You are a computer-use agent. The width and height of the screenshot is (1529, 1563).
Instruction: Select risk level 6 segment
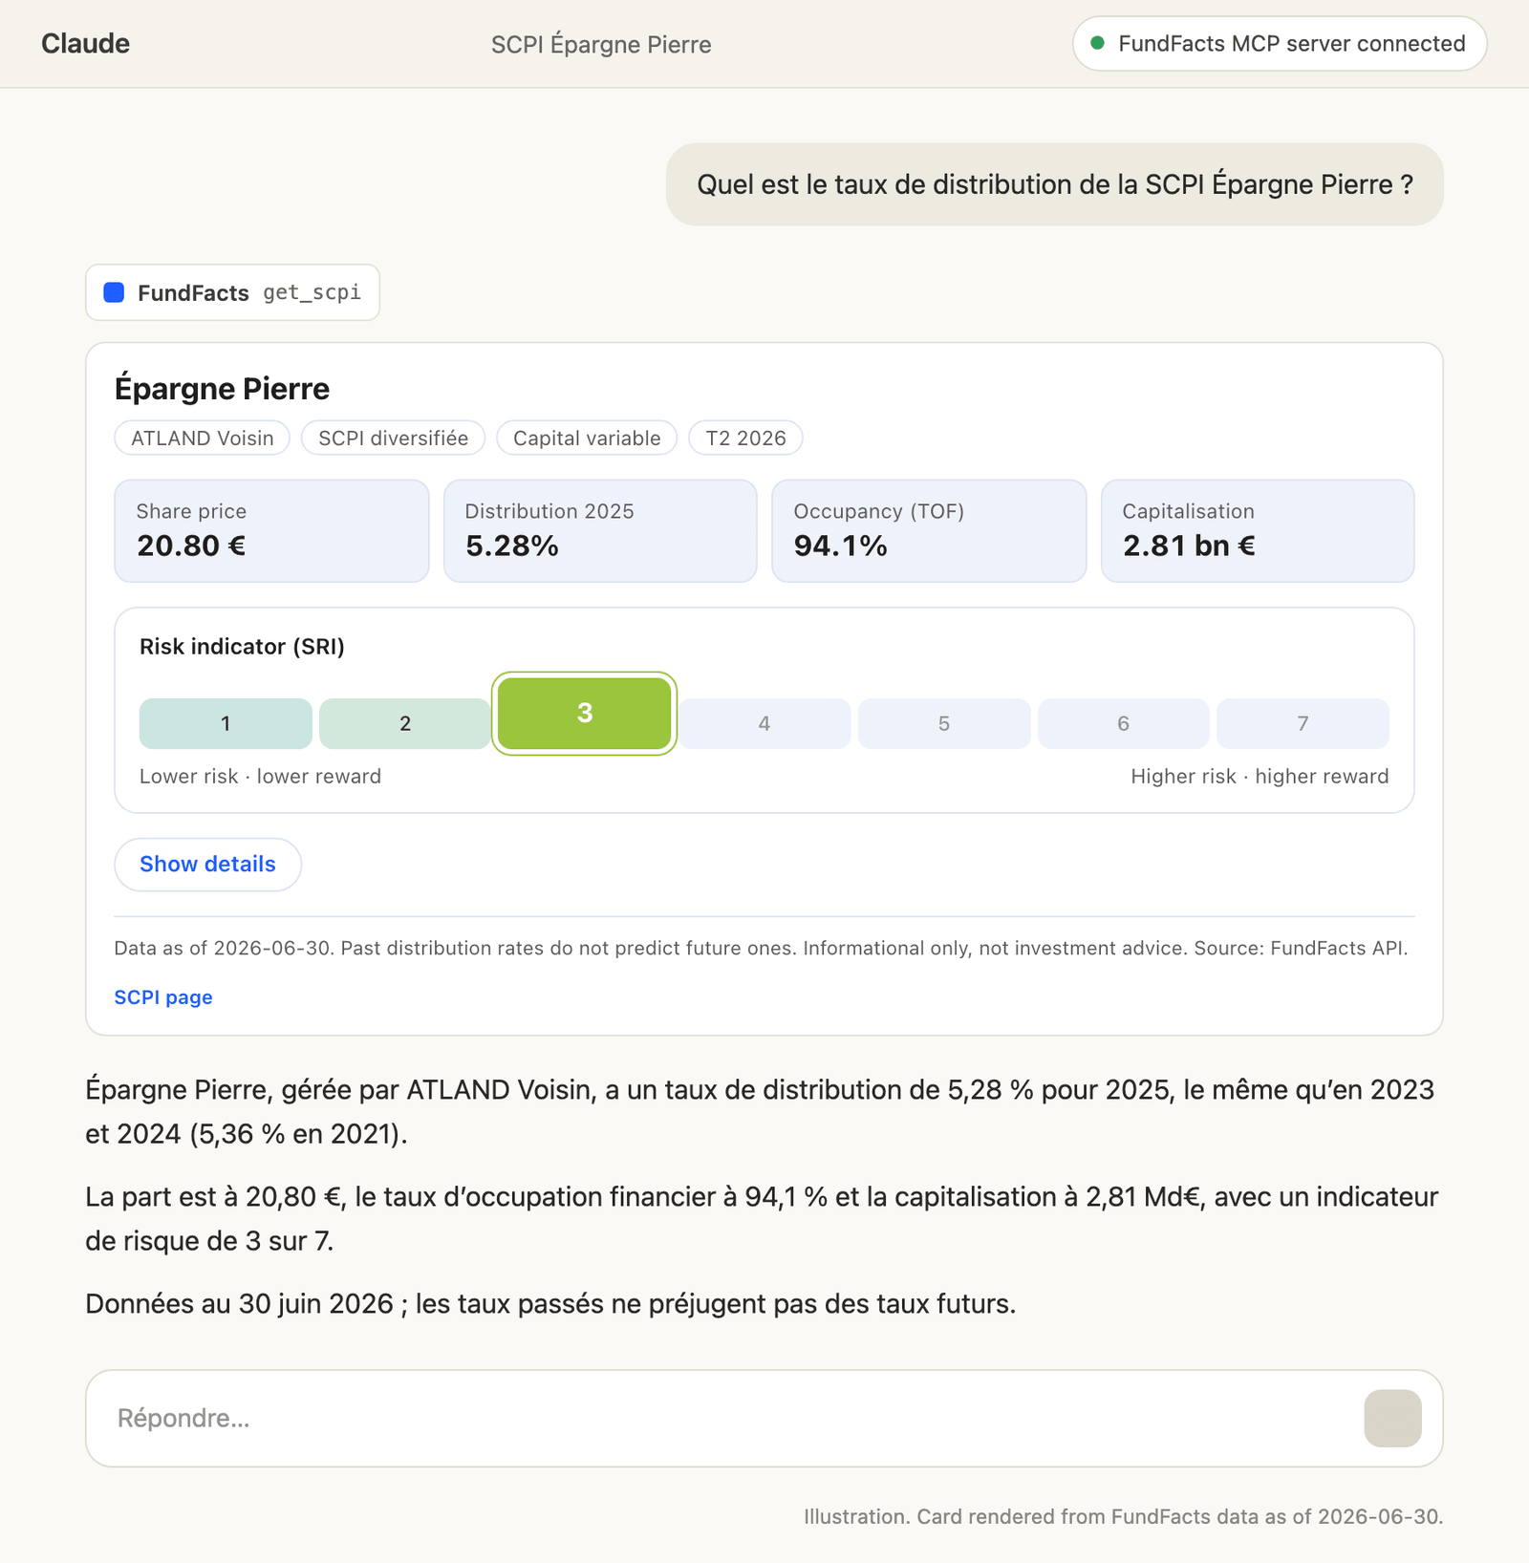click(1124, 723)
